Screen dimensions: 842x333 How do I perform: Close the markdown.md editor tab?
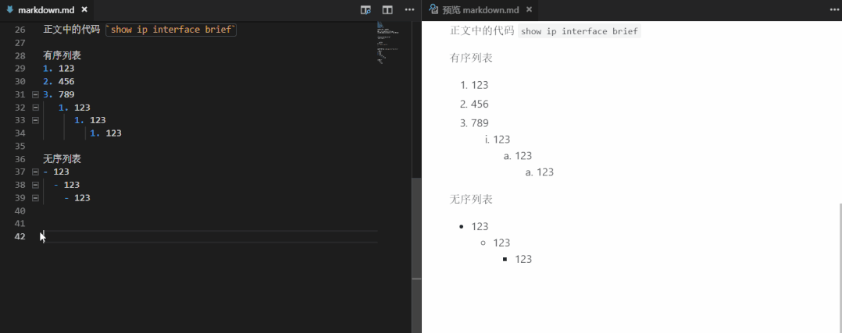pyautogui.click(x=83, y=10)
